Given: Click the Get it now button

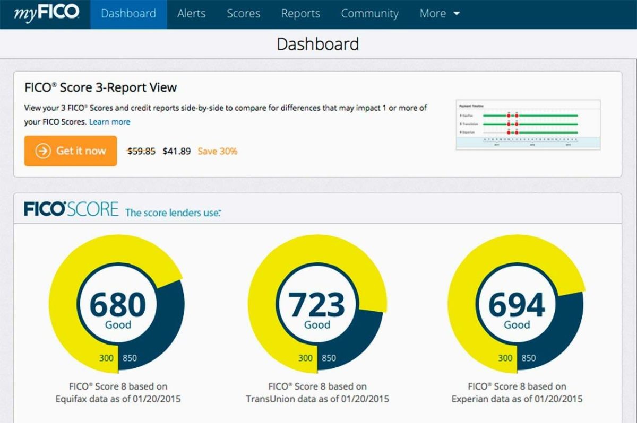Looking at the screenshot, I should [71, 151].
